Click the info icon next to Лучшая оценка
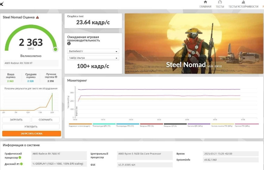 56,77
